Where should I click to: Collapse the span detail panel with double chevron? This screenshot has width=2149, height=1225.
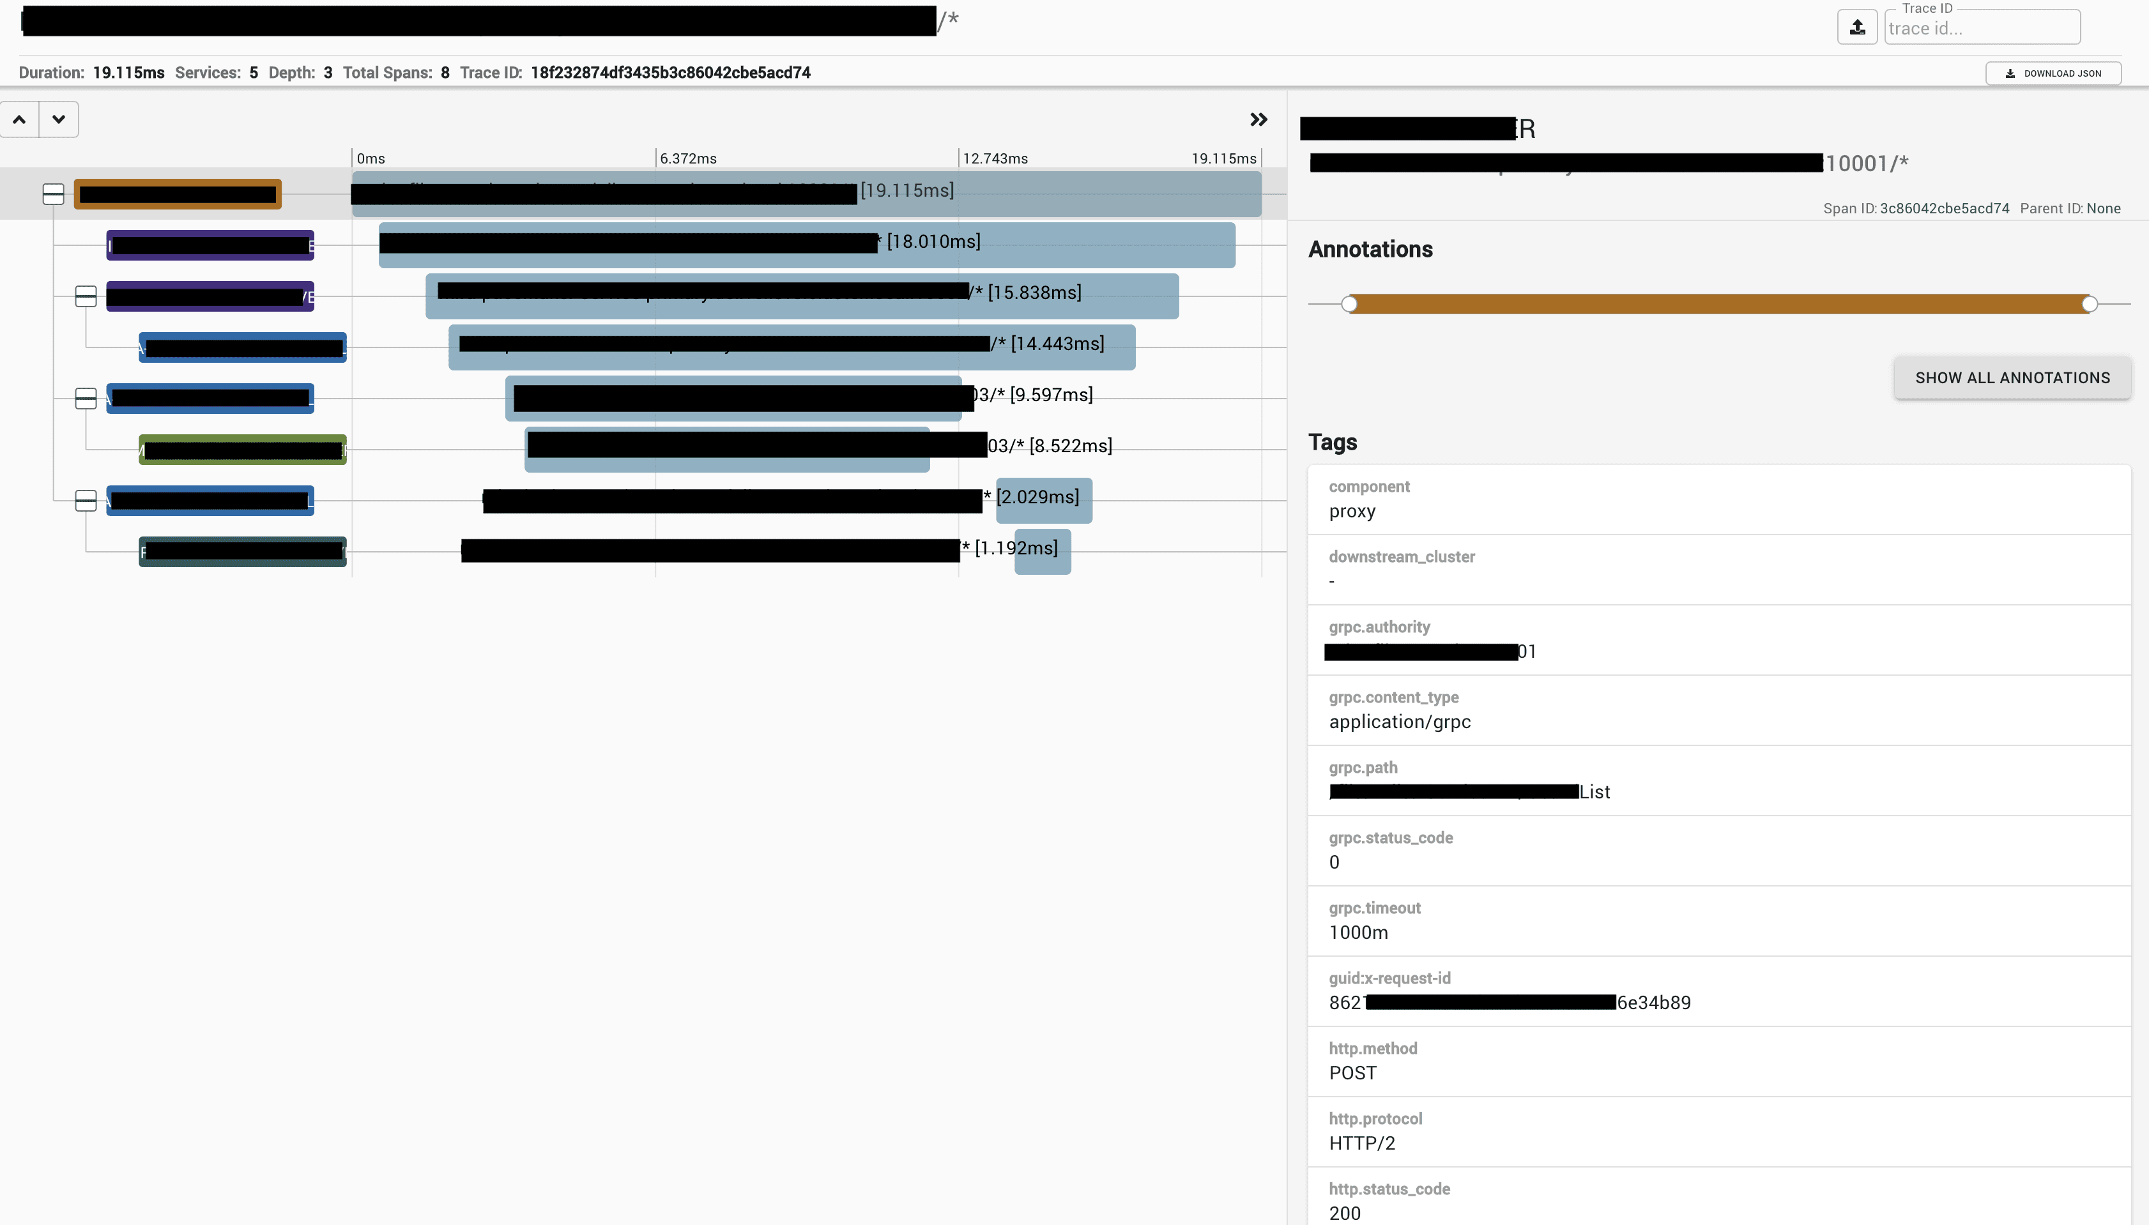coord(1258,119)
